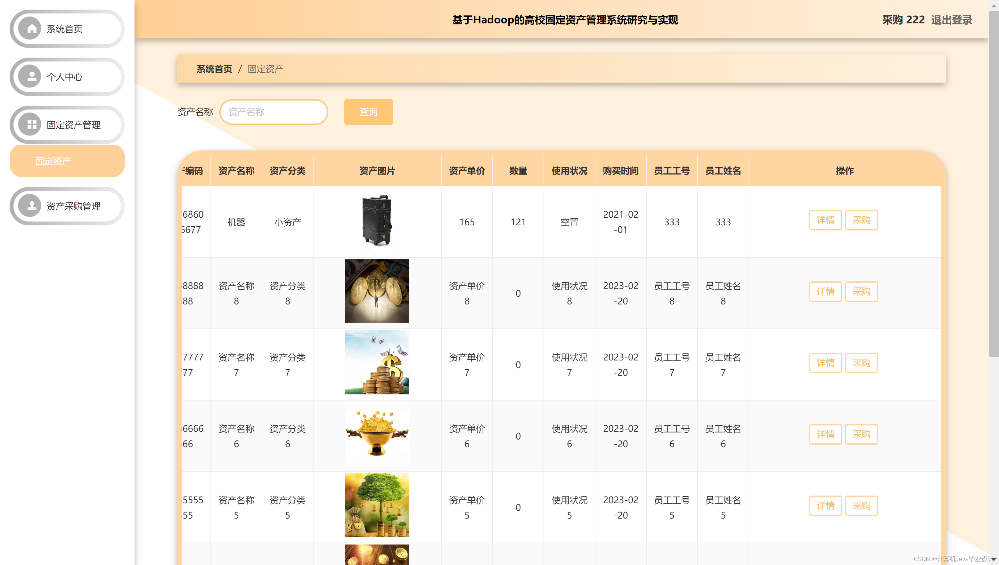This screenshot has width=999, height=565.
Task: Click the 121 quantity cell
Action: pyautogui.click(x=518, y=222)
